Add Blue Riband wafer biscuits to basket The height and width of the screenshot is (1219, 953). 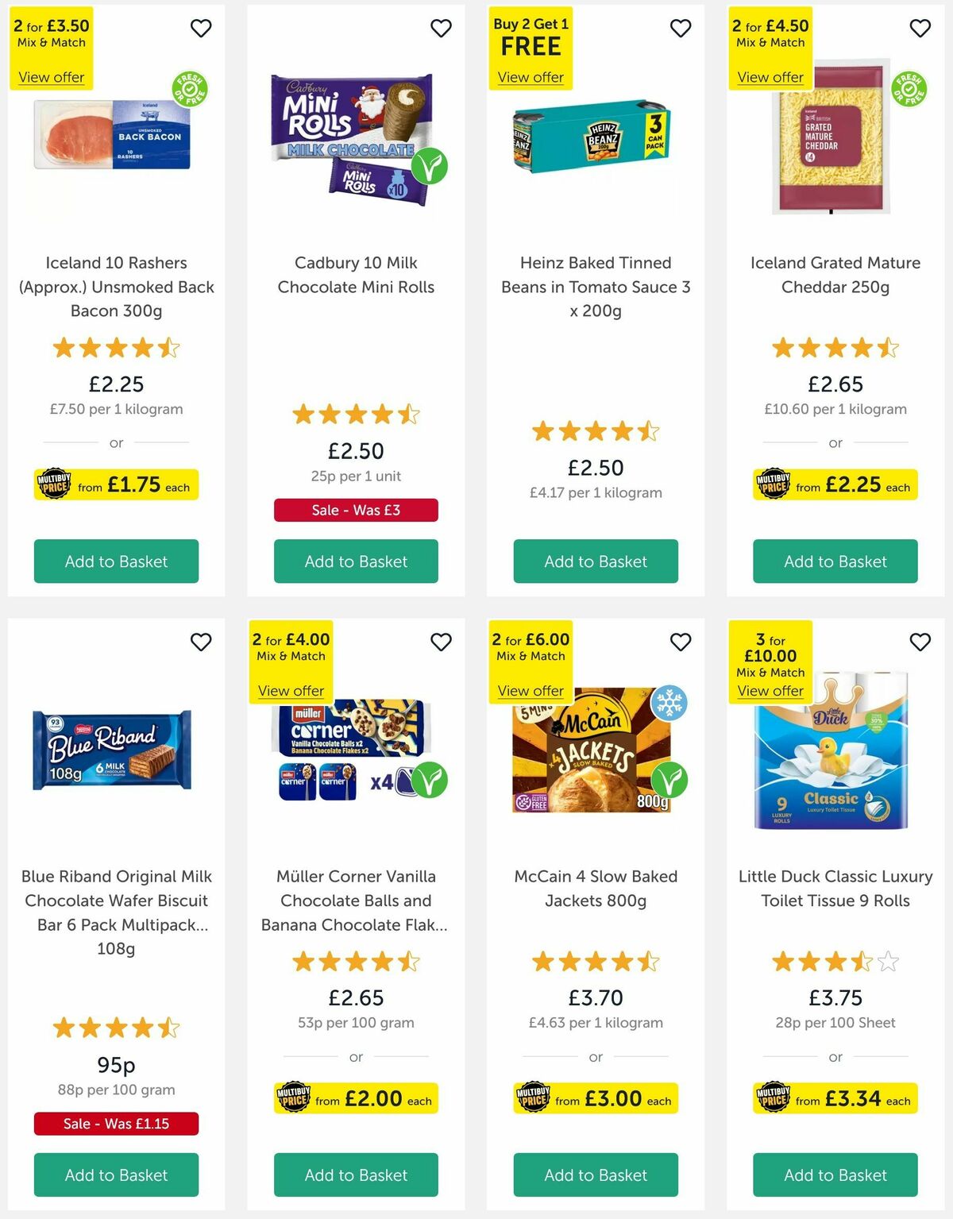(x=115, y=1175)
